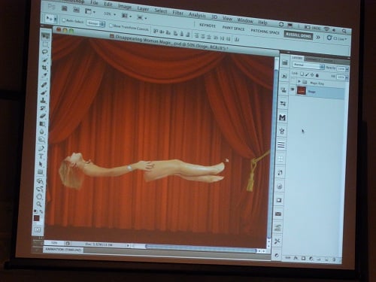The height and width of the screenshot is (282, 376).
Task: Activate the Russell Demo workspace button
Action: coord(299,35)
